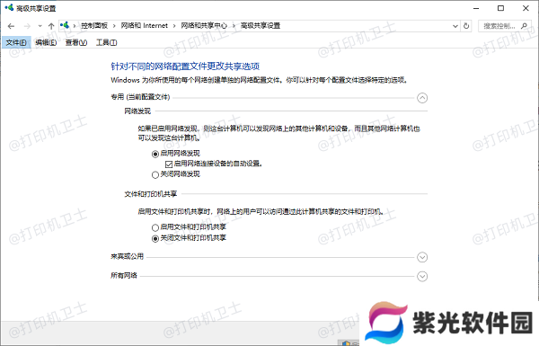Expand chevron after 网络和 Internet breadcrumb
This screenshot has width=539, height=346.
coord(174,26)
